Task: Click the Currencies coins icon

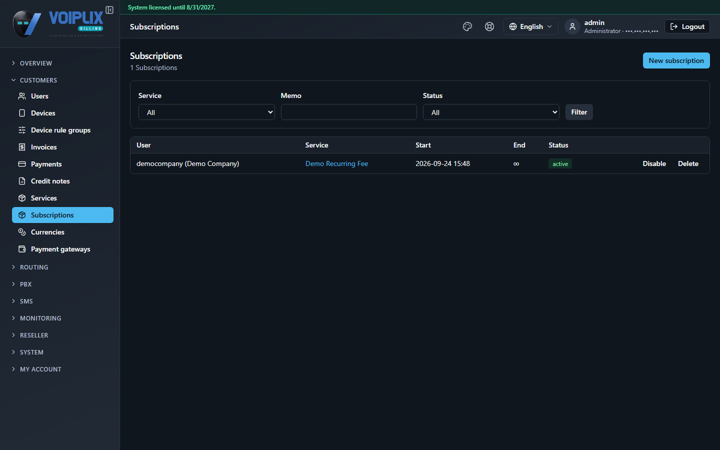Action: point(22,232)
